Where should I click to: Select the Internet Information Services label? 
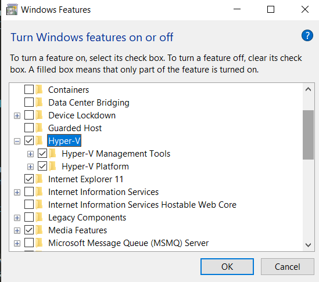click(x=103, y=192)
